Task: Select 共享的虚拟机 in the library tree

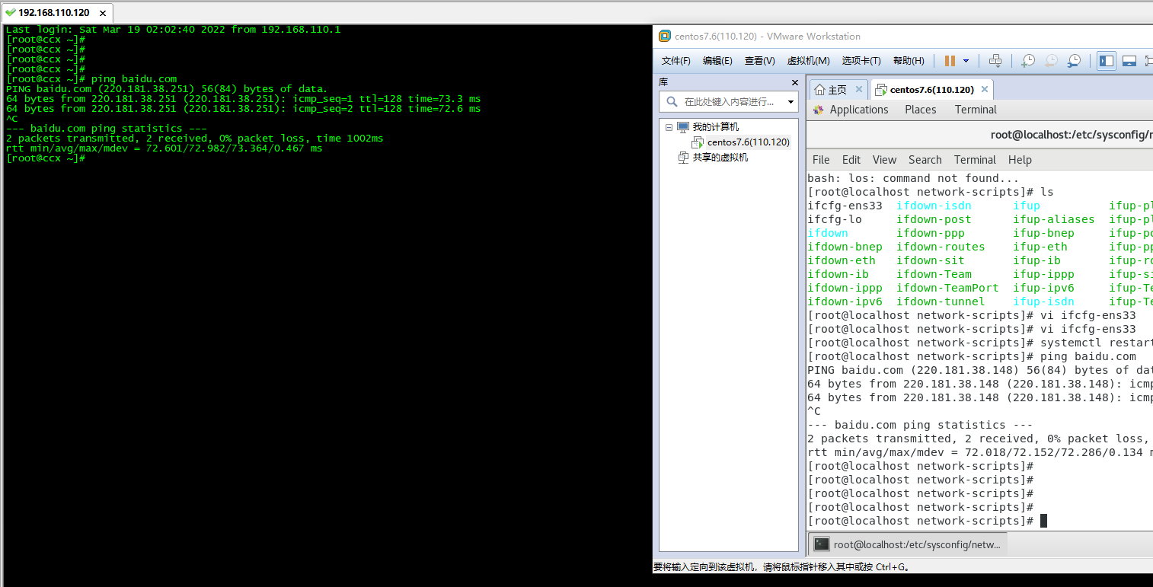Action: (x=720, y=158)
